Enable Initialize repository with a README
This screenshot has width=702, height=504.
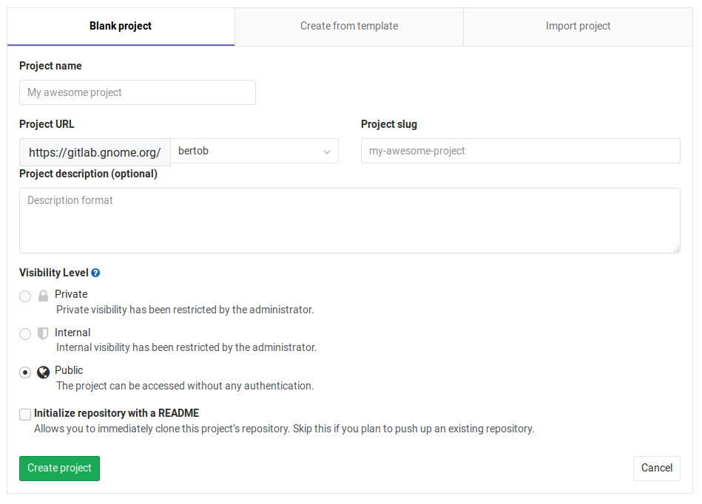(x=24, y=415)
